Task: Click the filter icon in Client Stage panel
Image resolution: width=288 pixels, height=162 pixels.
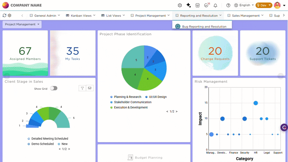Action: (x=83, y=88)
